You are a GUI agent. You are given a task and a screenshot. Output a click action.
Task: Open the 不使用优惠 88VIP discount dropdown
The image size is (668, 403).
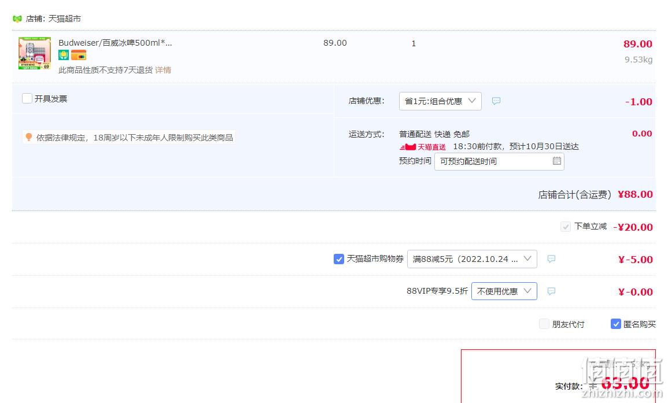(504, 291)
